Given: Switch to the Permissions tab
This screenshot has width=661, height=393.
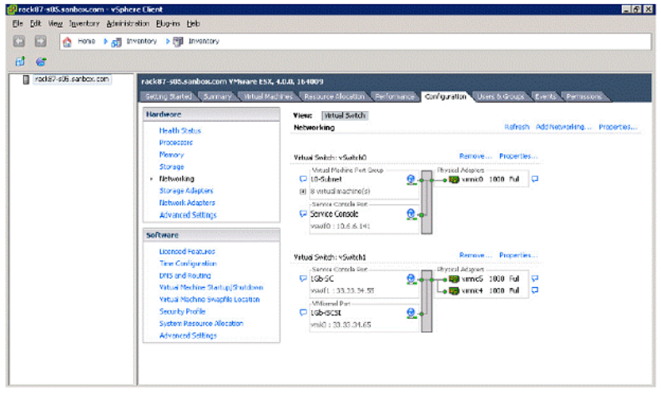Looking at the screenshot, I should 584,97.
